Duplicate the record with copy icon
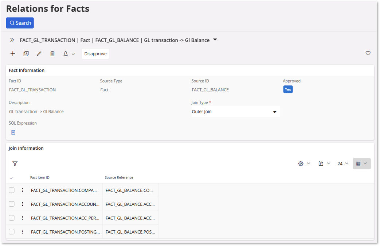Viewport: 380px width, 246px height. click(26, 54)
